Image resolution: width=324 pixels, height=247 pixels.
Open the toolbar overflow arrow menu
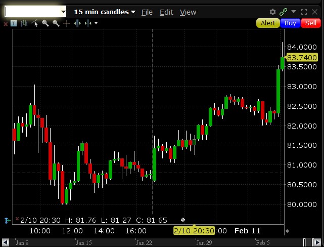tap(96, 23)
